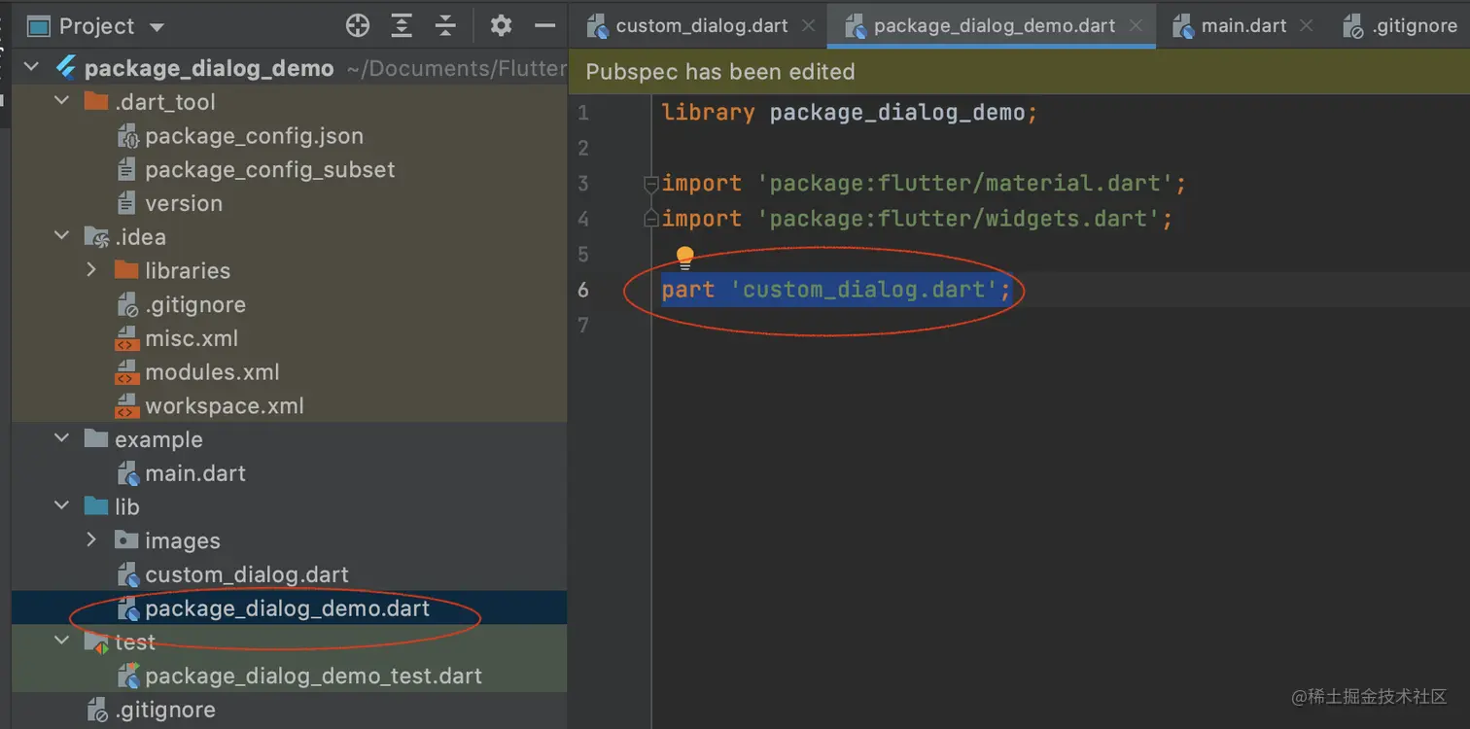Screen dimensions: 1470x729
Task: Expand all items in the project tree
Action: tap(402, 26)
